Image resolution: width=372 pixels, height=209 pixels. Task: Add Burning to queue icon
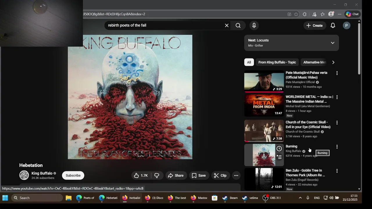click(279, 157)
